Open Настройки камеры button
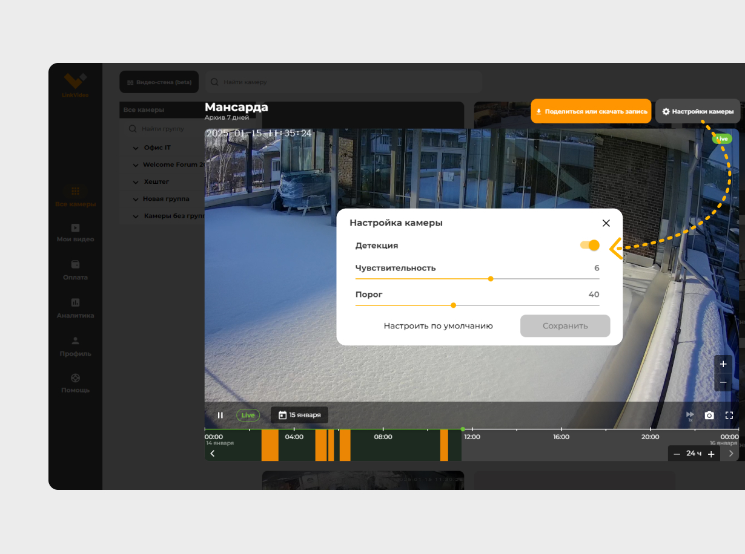The image size is (745, 554). click(x=698, y=111)
